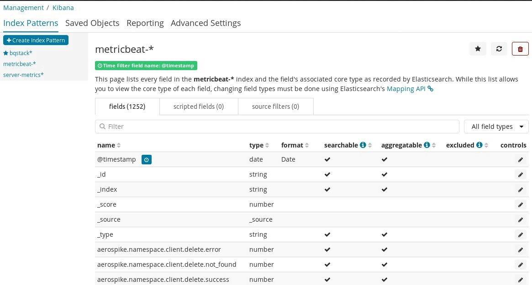Click the aggregatable info icon
Screen dimensions: 532x285
tap(427, 145)
